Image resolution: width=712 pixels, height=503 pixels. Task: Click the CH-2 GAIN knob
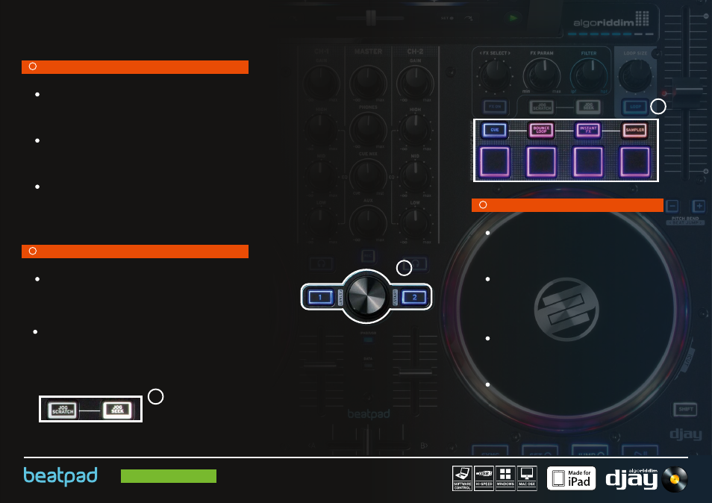tap(414, 81)
